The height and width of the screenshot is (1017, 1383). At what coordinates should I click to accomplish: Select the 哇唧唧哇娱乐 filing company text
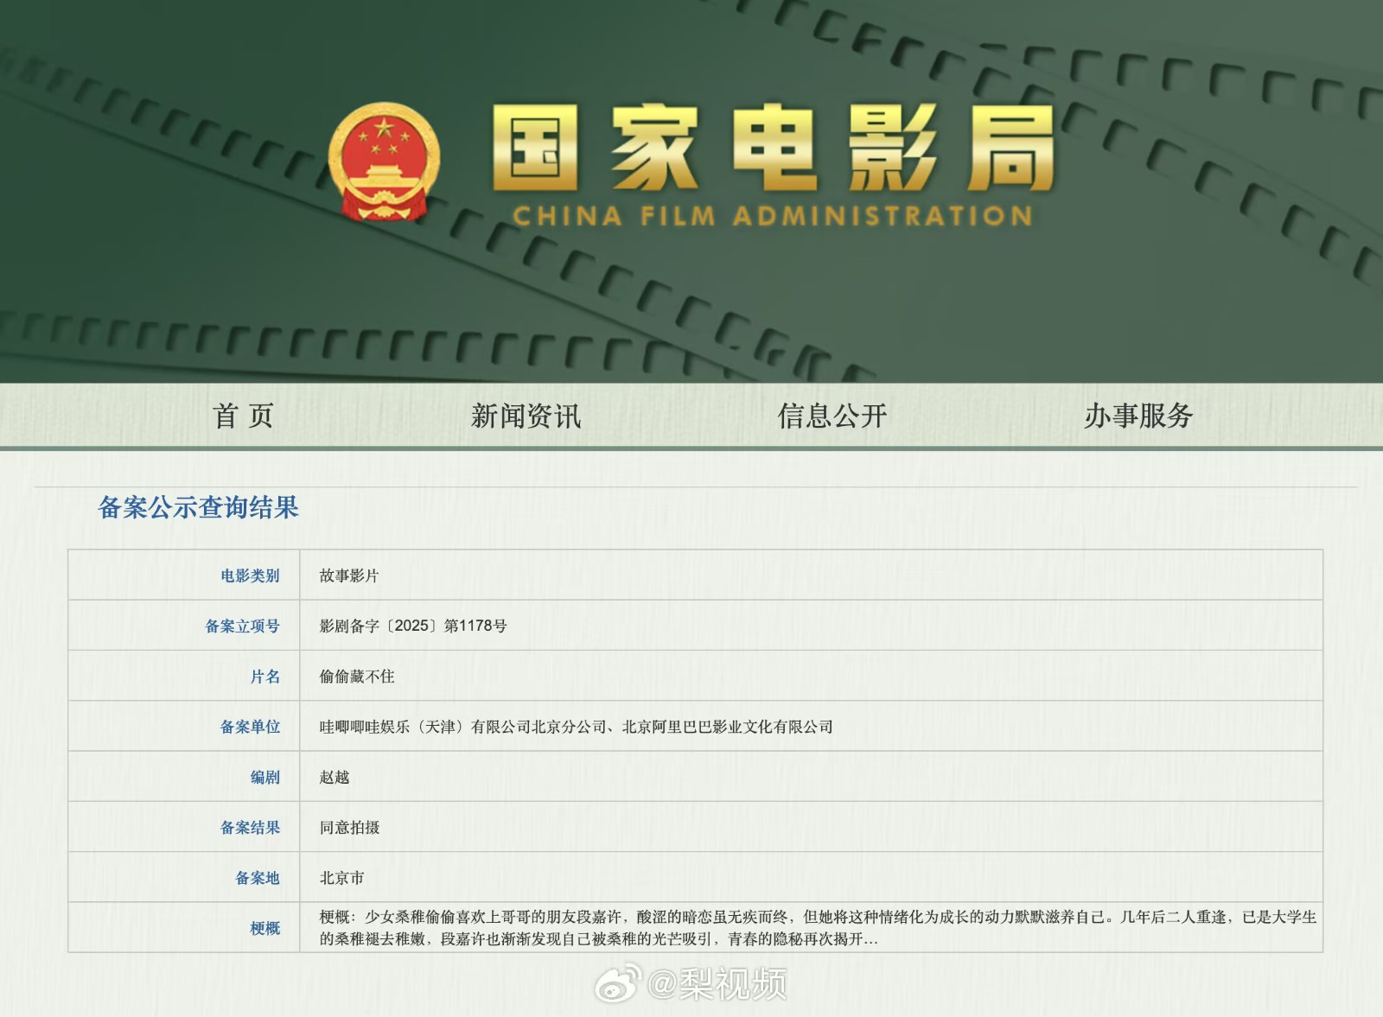(576, 727)
